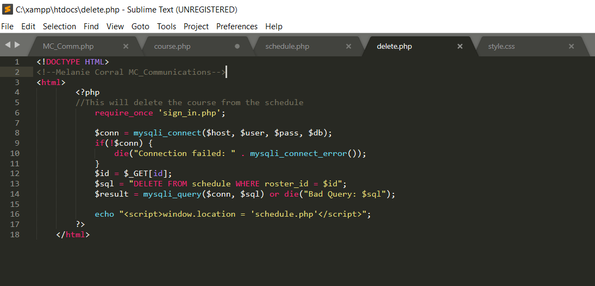
Task: Switch to the schedule.php tab
Action: point(287,47)
